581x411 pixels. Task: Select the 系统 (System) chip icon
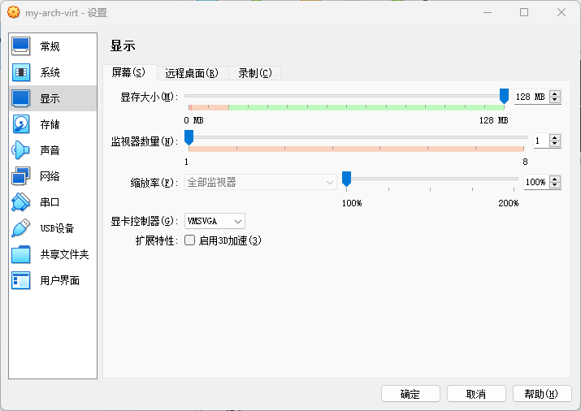tap(20, 72)
